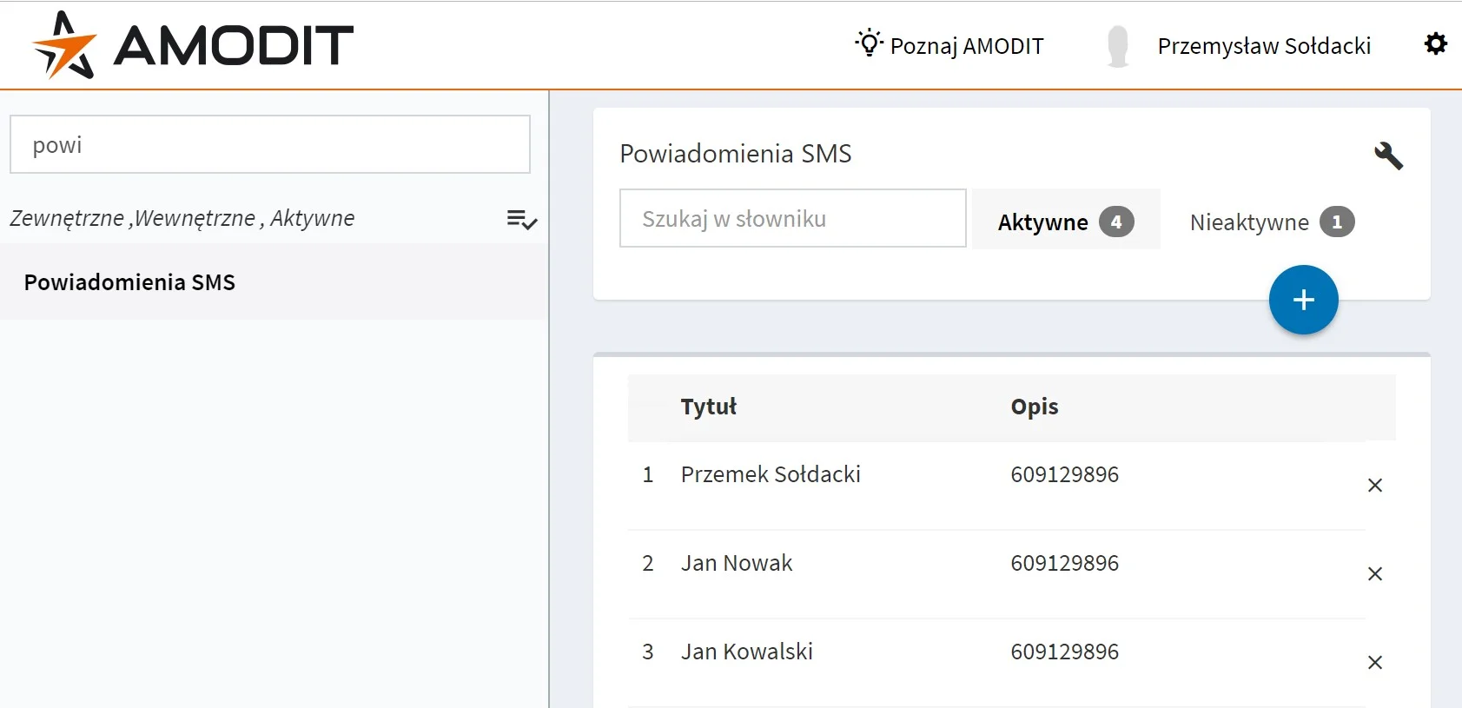Open dictionary settings wrench icon
This screenshot has height=708, width=1462.
(1388, 155)
